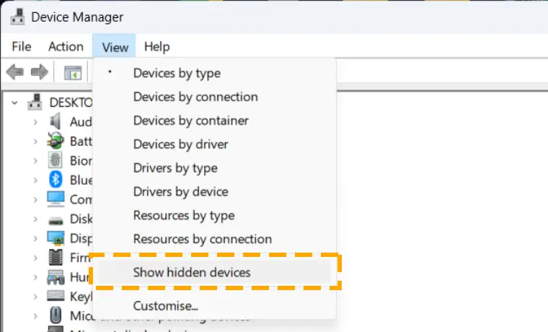Select the Aud tree row label
The width and height of the screenshot is (548, 332).
[x=81, y=122]
